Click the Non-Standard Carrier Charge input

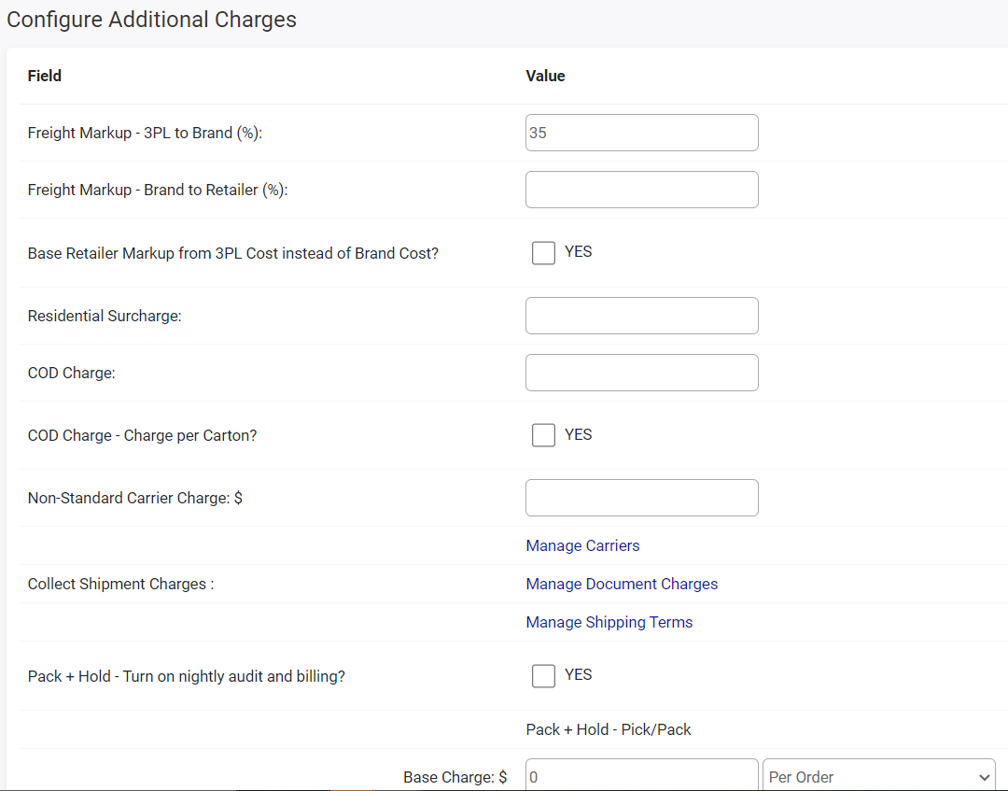click(641, 498)
